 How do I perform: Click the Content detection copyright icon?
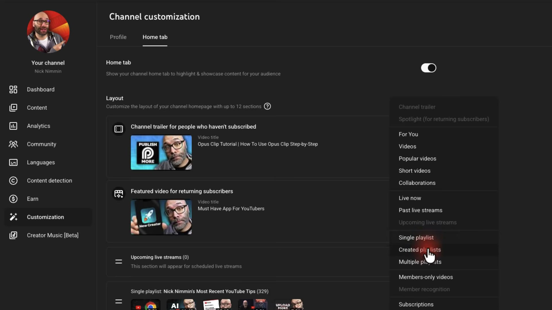pos(13,181)
